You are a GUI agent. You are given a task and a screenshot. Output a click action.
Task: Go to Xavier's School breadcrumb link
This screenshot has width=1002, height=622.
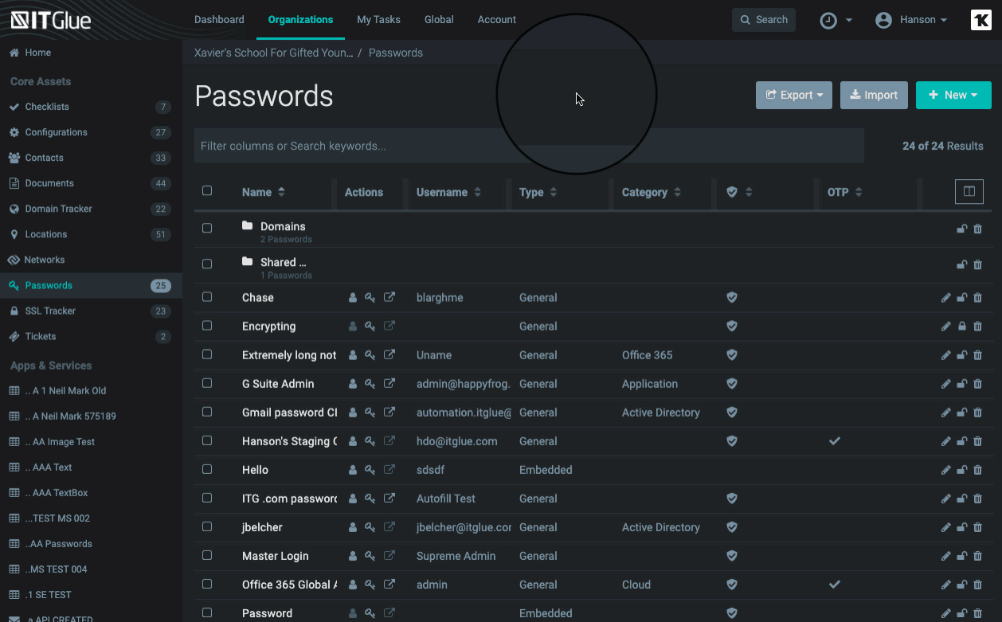coord(273,53)
